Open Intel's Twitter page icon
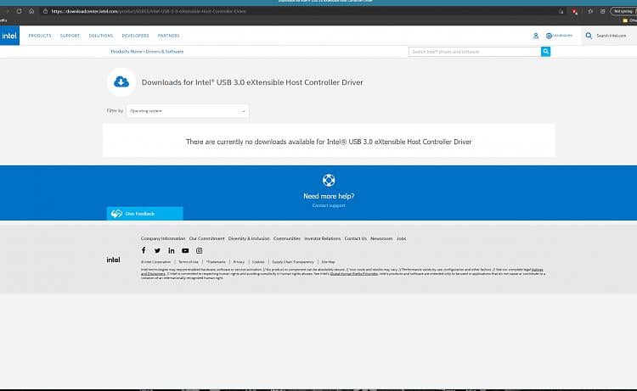This screenshot has height=391, width=637. (157, 251)
